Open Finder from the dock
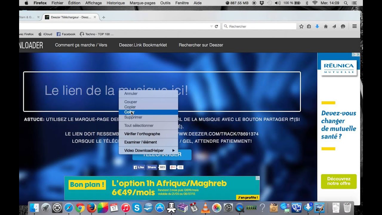The width and height of the screenshot is (382, 215). click(35, 208)
